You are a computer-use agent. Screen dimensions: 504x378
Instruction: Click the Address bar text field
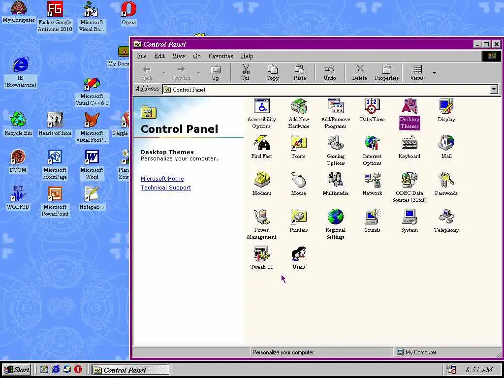point(326,90)
